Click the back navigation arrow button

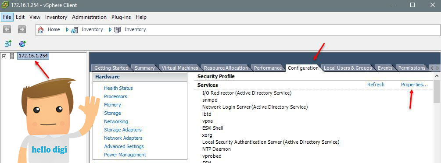[x=7, y=29]
